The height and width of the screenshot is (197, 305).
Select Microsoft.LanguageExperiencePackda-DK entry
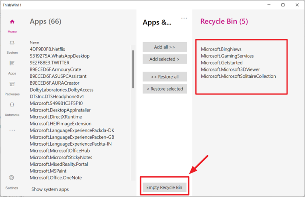click(72, 130)
